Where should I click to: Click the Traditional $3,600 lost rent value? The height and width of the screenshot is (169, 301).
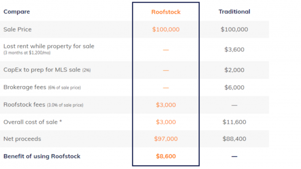[x=234, y=49]
